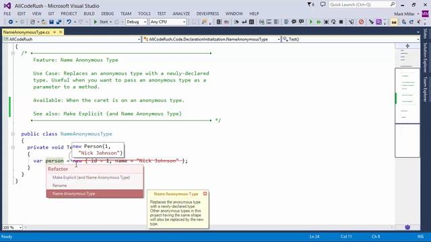
Task: Open the FILE menu
Action: [7, 13]
